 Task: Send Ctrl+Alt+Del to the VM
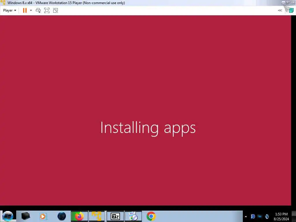tap(38, 10)
